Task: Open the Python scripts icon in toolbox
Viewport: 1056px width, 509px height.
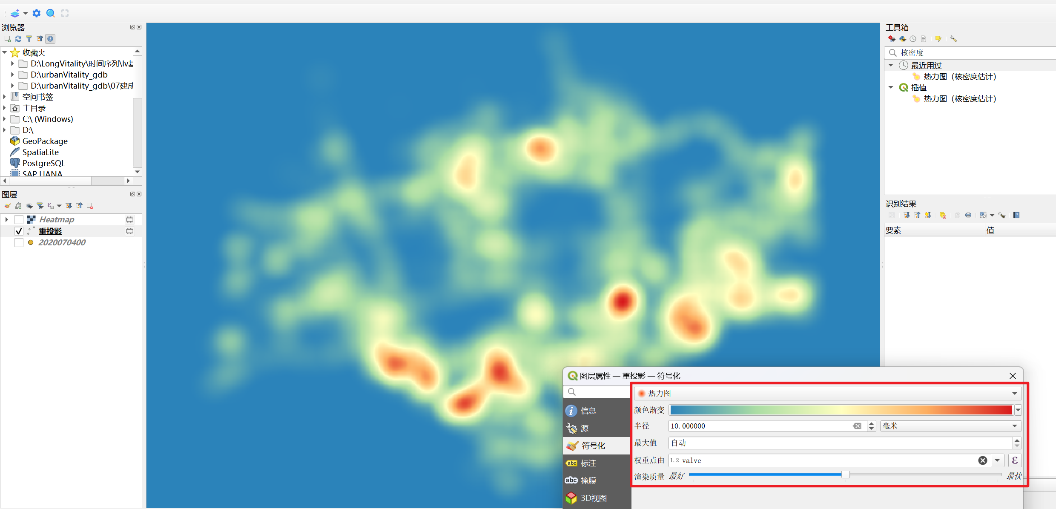Action: click(x=902, y=39)
